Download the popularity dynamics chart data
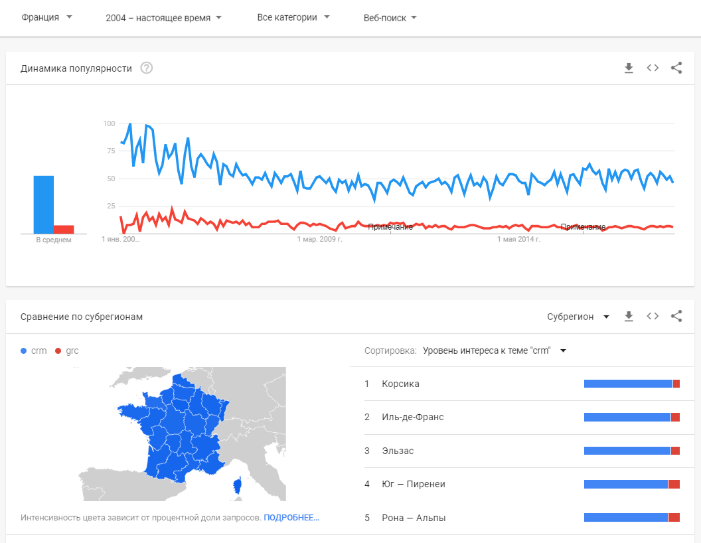Image resolution: width=701 pixels, height=543 pixels. coord(629,68)
